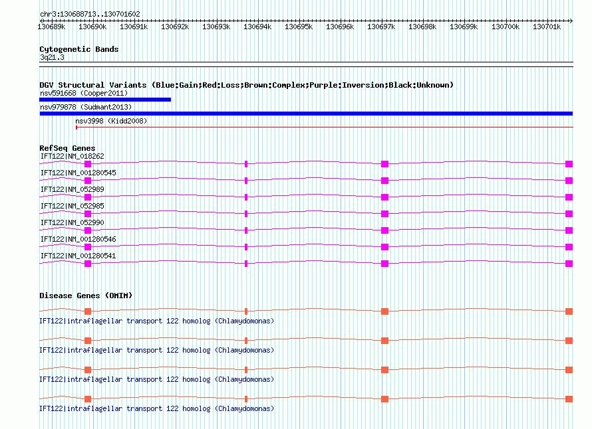
Task: Select the 130701k ruler label
Action: click(546, 27)
